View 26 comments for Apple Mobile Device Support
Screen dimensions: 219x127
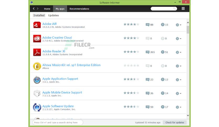click(x=149, y=93)
